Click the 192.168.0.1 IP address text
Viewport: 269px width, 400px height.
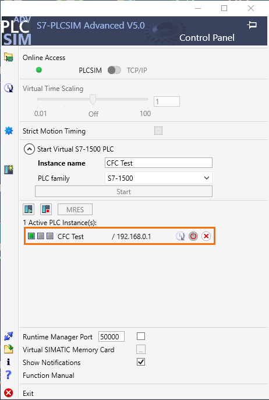(134, 237)
